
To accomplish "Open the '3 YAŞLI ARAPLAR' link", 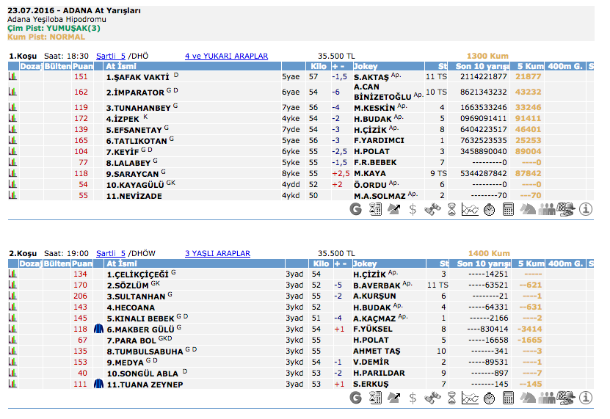I will coord(217,253).
